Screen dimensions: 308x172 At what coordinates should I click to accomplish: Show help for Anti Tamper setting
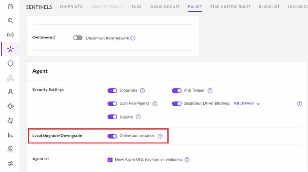(210, 91)
